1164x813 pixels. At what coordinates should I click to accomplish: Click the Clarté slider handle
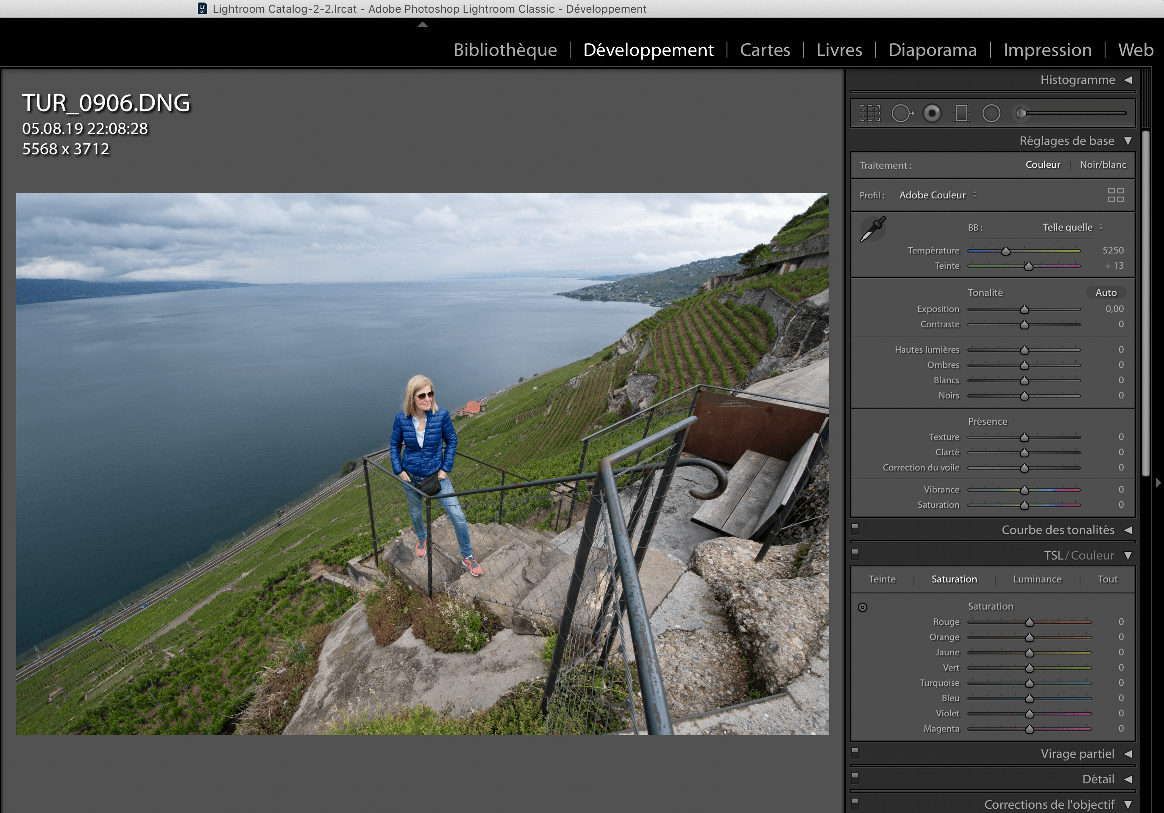[x=1025, y=453]
